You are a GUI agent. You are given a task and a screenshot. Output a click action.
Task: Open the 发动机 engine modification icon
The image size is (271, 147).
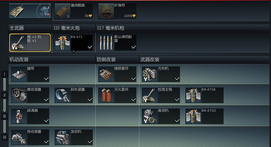tap(63, 137)
